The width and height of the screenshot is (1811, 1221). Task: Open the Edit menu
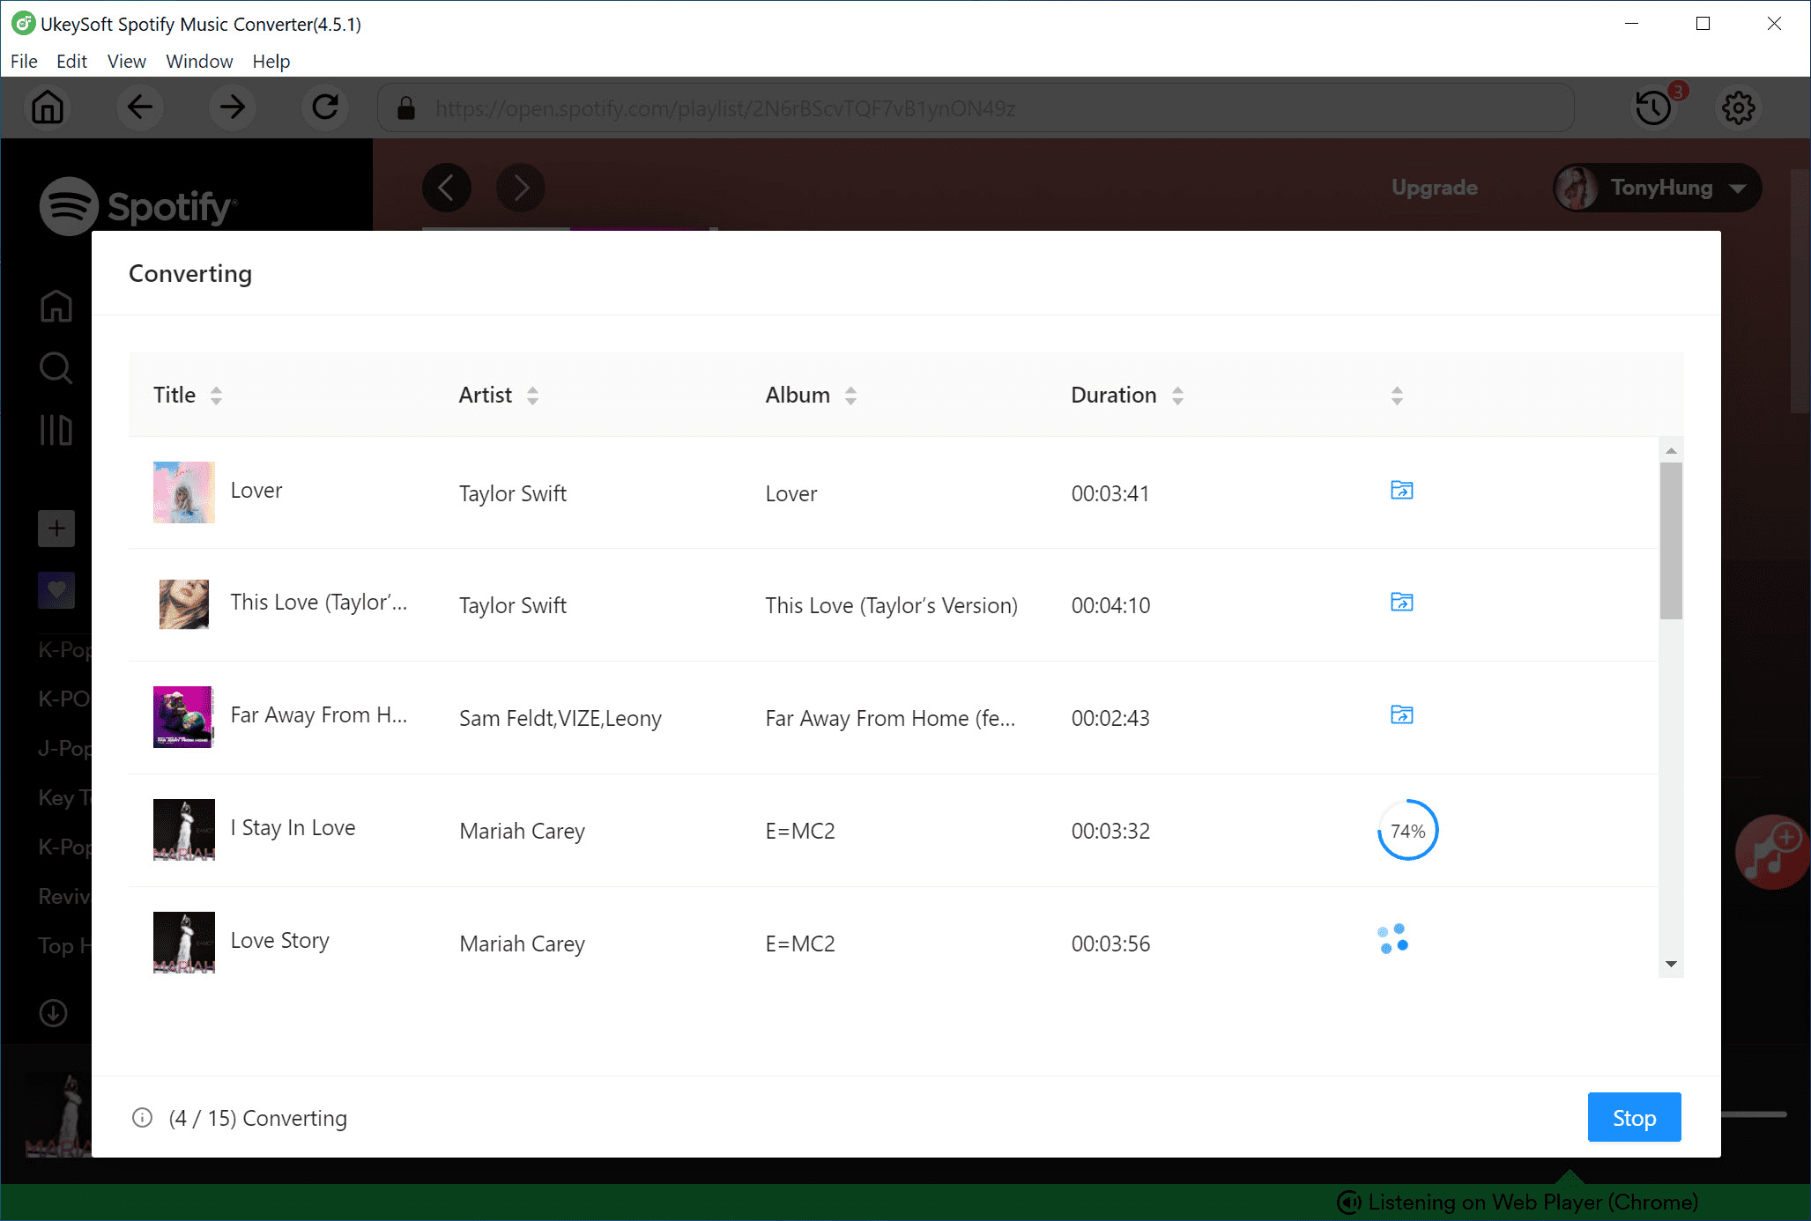tap(71, 60)
